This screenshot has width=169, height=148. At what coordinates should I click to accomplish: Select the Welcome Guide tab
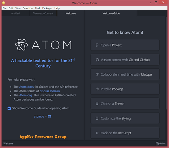point(111,13)
